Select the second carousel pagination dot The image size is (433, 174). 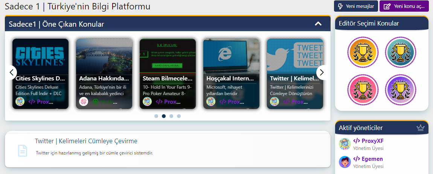[x=164, y=116]
